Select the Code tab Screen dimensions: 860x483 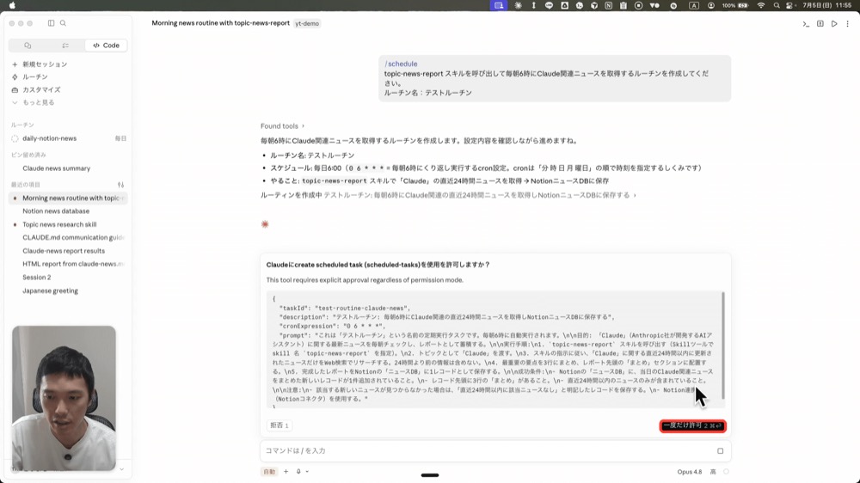point(106,46)
